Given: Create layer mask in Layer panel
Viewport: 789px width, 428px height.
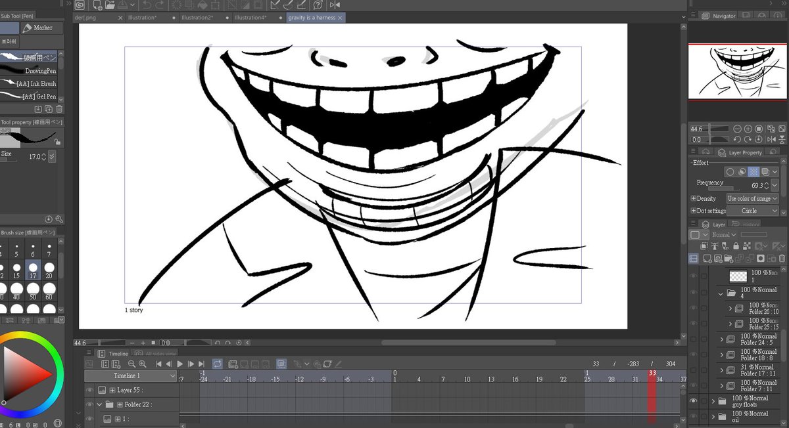Looking at the screenshot, I should coord(761,259).
